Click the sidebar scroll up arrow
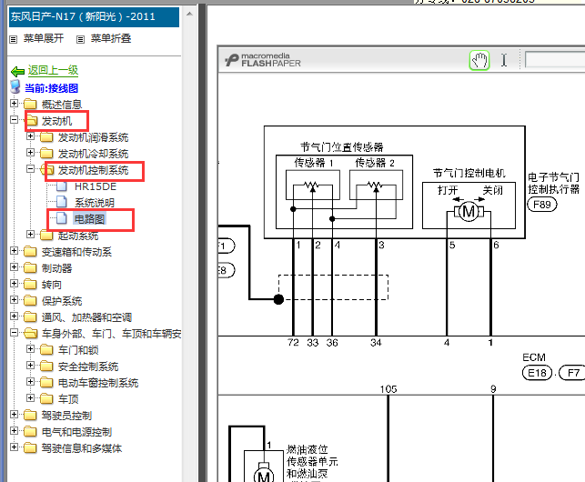585x482 pixels. pos(189,15)
